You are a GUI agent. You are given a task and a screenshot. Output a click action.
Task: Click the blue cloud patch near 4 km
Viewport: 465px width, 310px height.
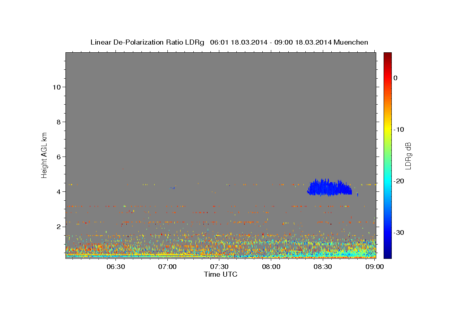coord(329,188)
